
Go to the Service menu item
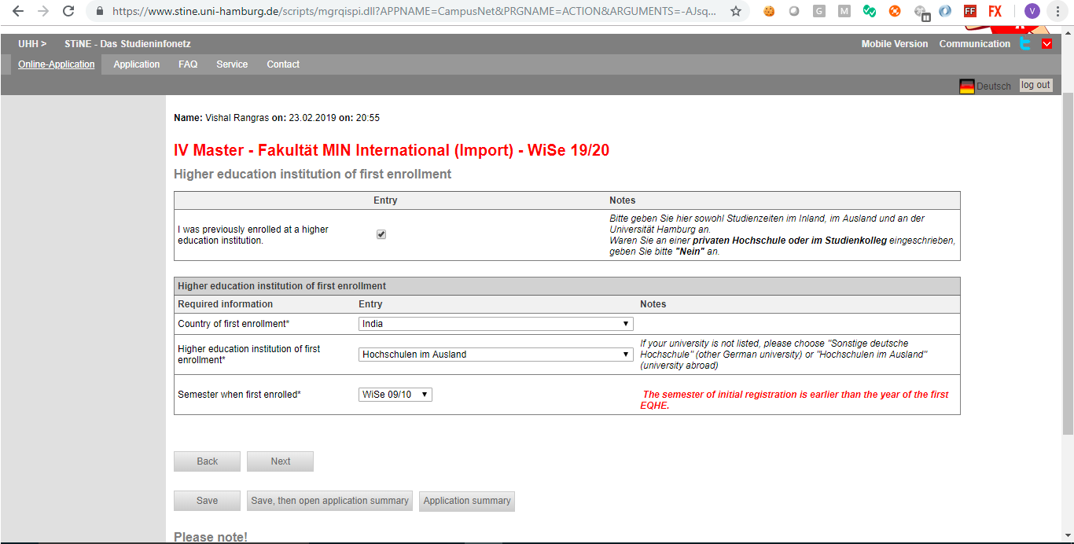(232, 64)
